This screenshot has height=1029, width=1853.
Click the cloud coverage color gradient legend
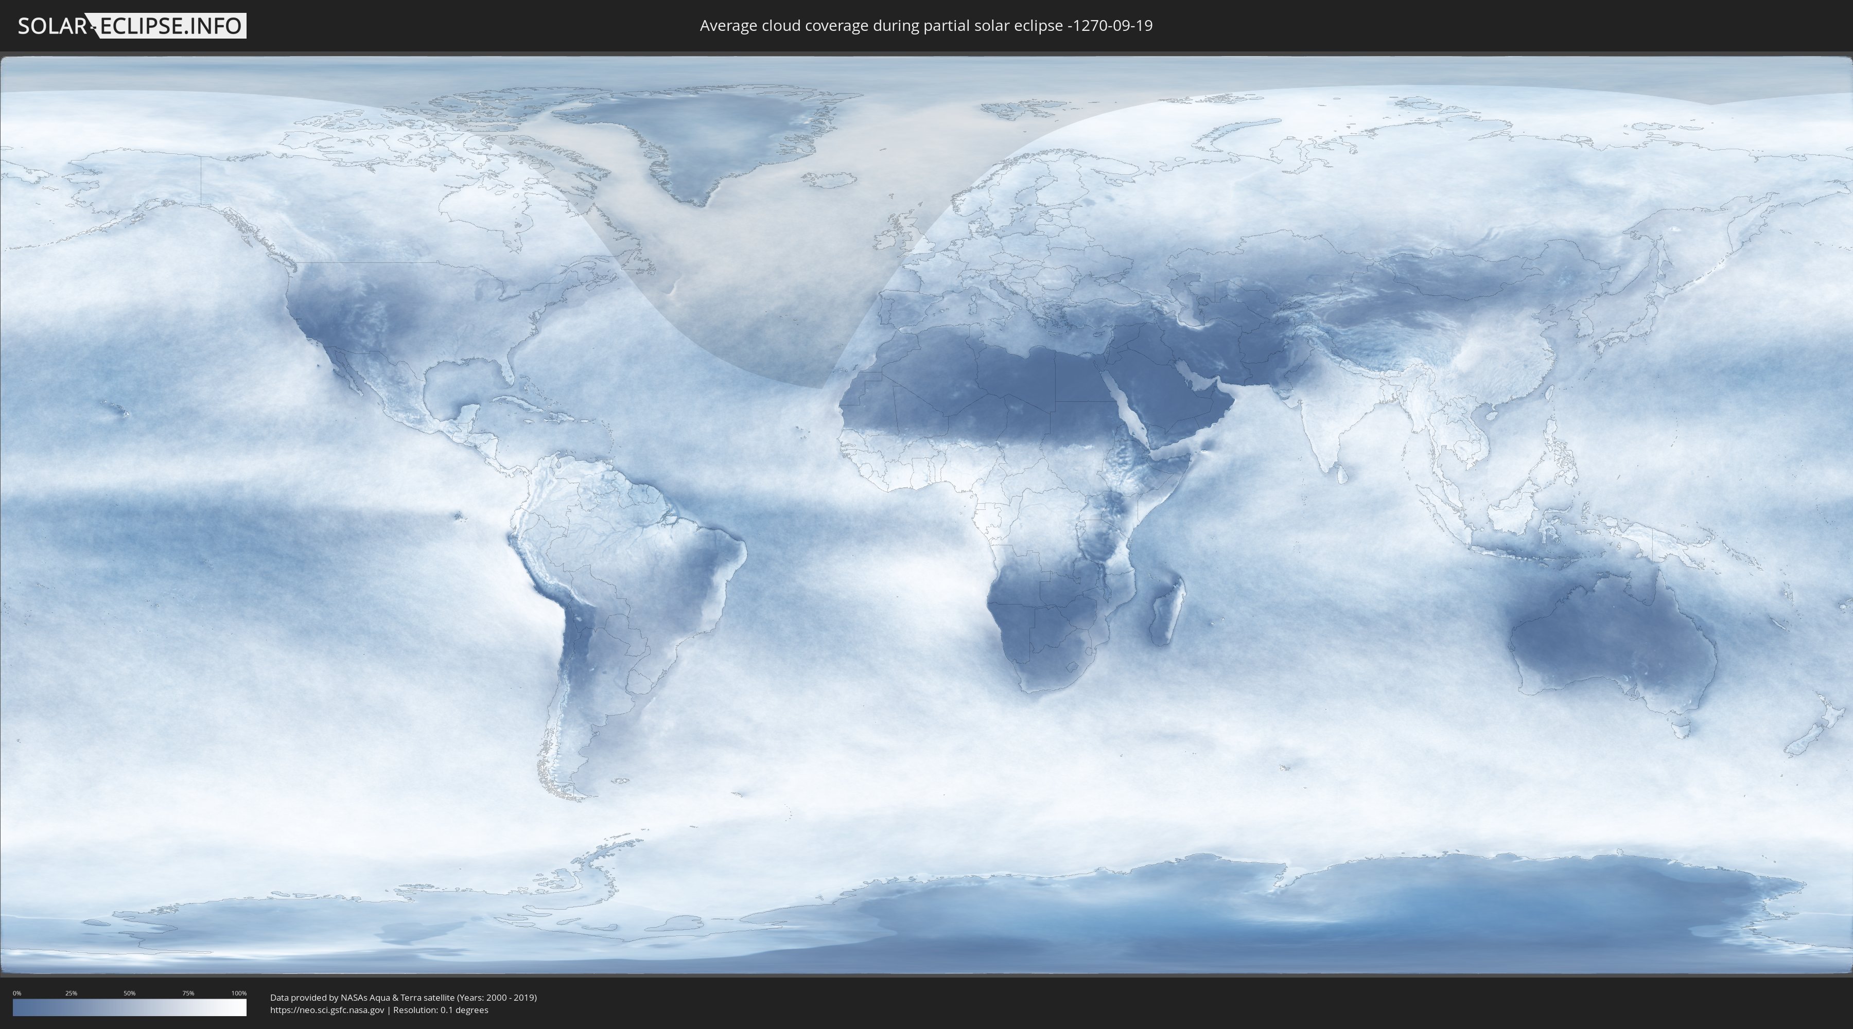click(x=130, y=1007)
